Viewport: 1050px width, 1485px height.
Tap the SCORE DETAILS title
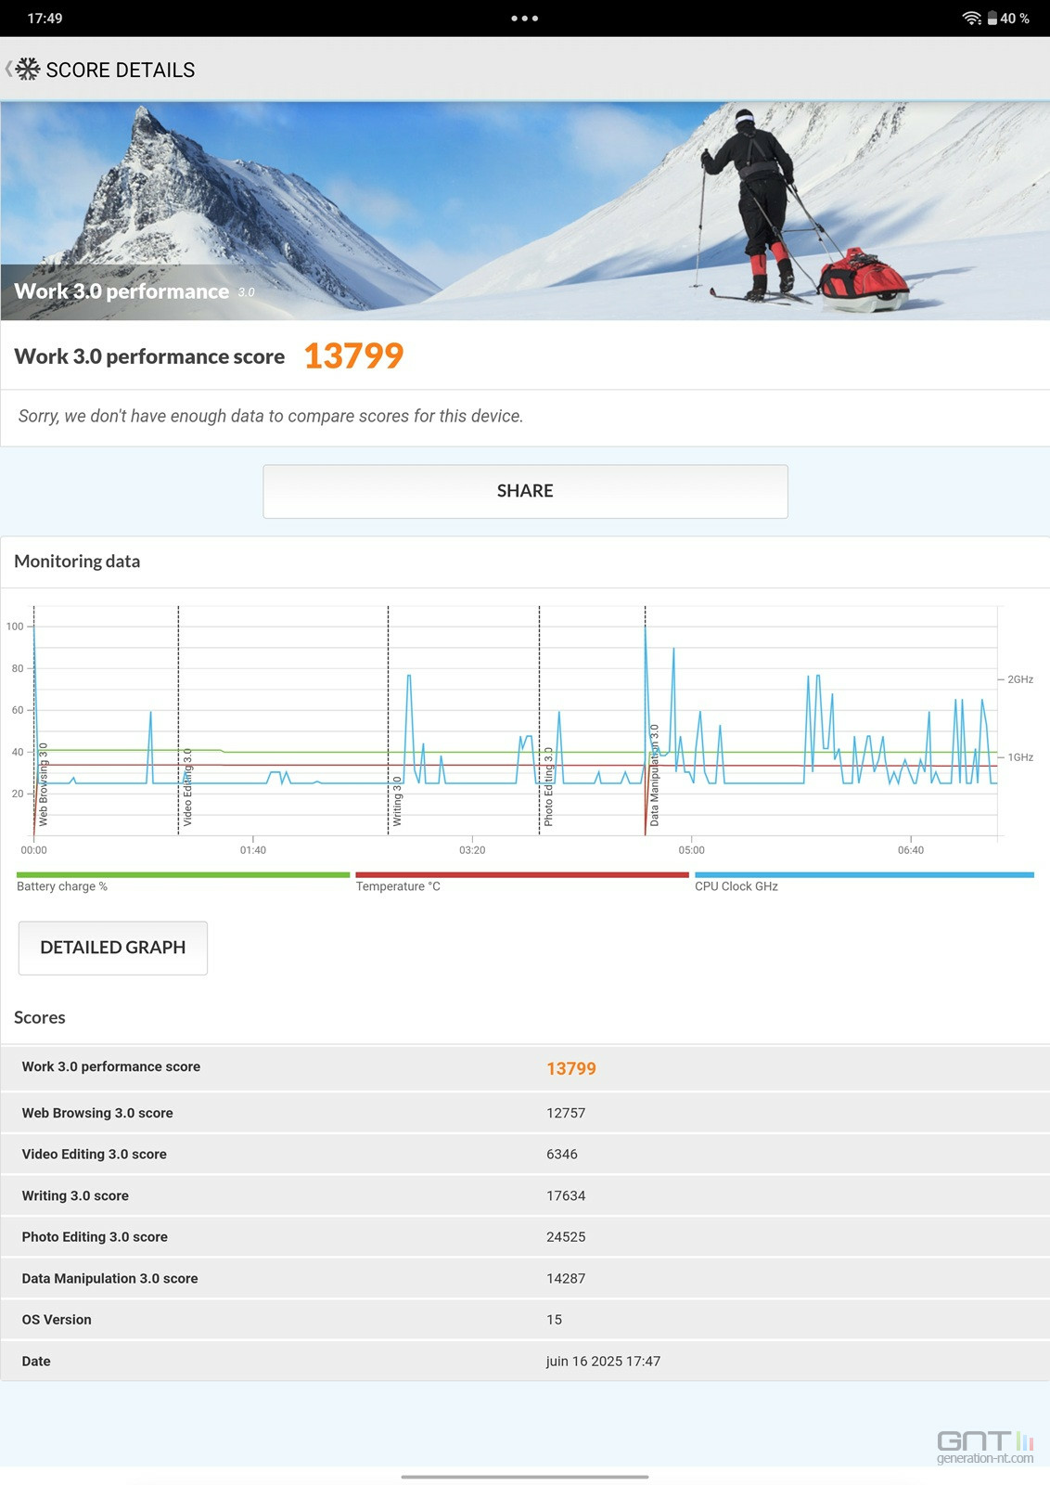(121, 70)
